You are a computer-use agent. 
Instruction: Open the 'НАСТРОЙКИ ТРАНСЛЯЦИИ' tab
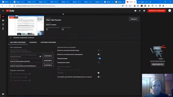click(18, 42)
